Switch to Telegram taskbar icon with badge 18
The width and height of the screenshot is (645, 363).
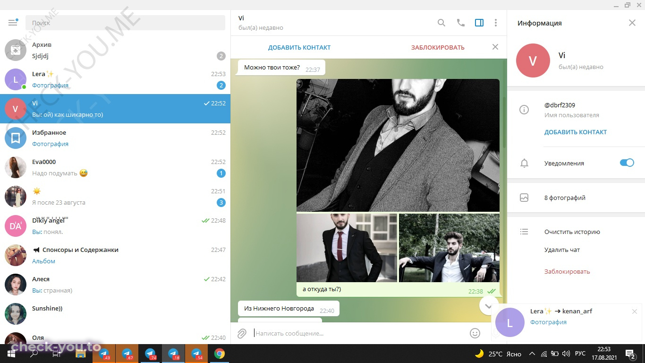tap(173, 354)
